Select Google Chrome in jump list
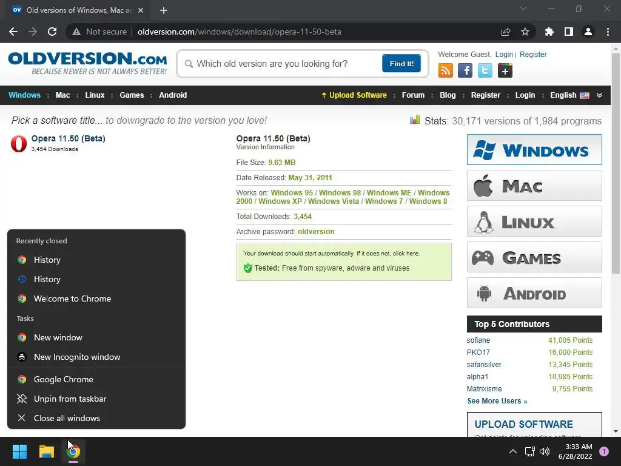 [x=96, y=379]
